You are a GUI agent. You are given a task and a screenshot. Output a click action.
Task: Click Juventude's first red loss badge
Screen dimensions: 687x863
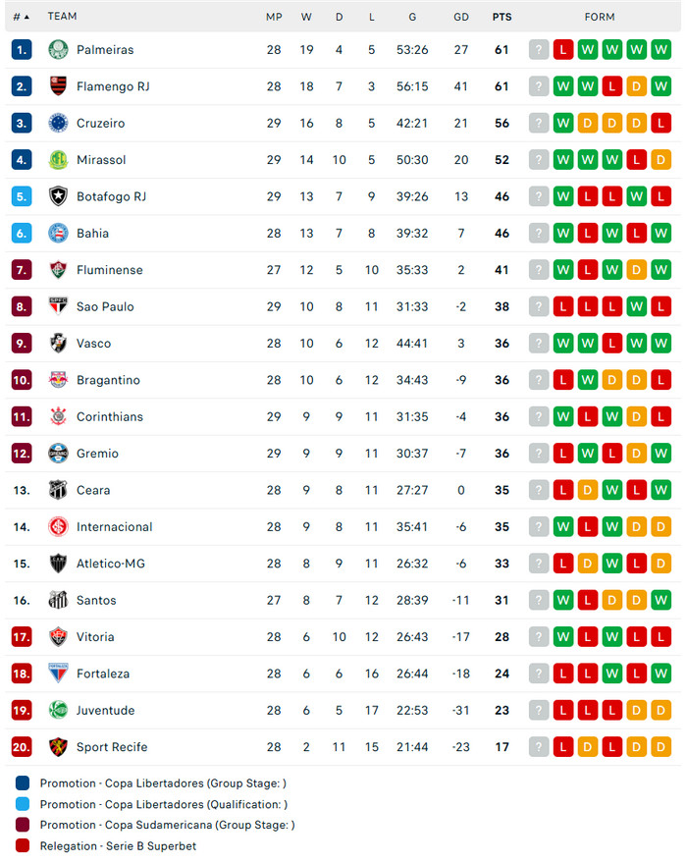[x=563, y=711]
